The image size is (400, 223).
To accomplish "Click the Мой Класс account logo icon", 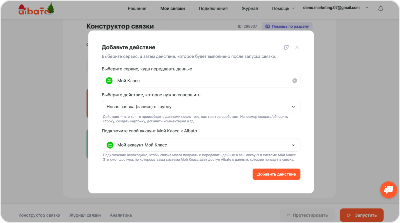I will point(110,145).
